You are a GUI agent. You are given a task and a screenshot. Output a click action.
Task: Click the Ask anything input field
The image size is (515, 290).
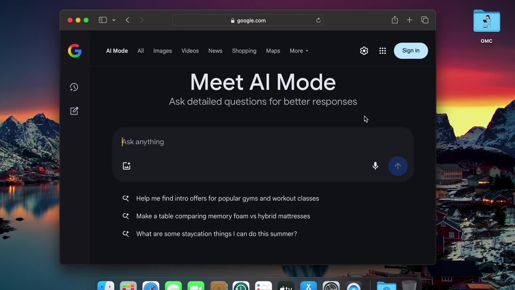[263, 142]
